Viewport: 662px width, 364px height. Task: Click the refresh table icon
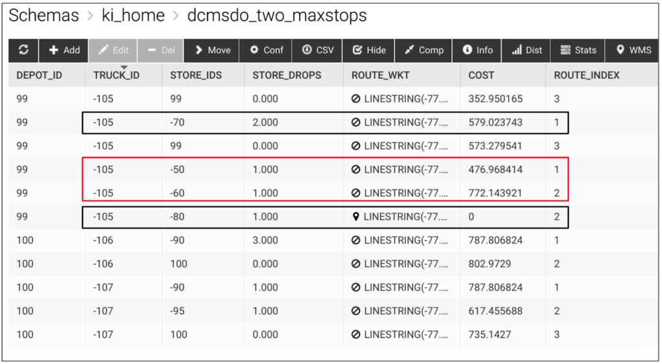pyautogui.click(x=23, y=50)
